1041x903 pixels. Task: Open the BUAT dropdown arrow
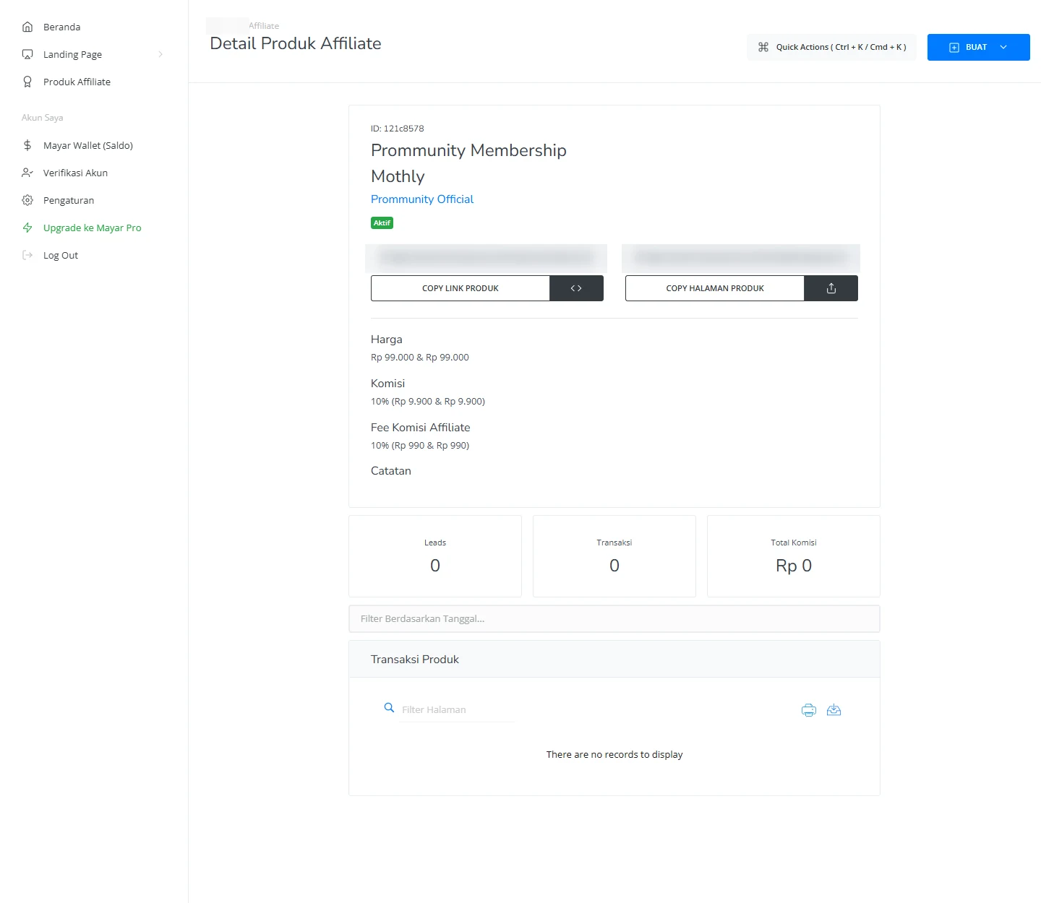(1003, 47)
